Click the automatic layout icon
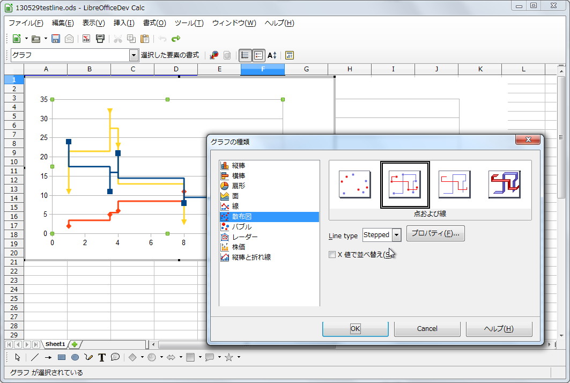This screenshot has width=570, height=383. (290, 55)
